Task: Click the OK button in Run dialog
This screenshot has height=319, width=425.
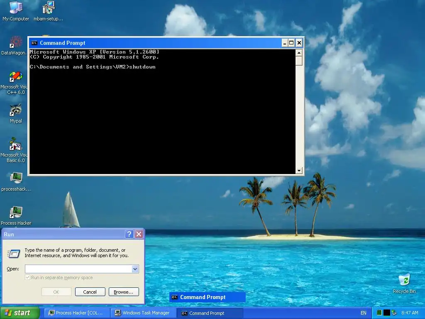Action: click(56, 292)
